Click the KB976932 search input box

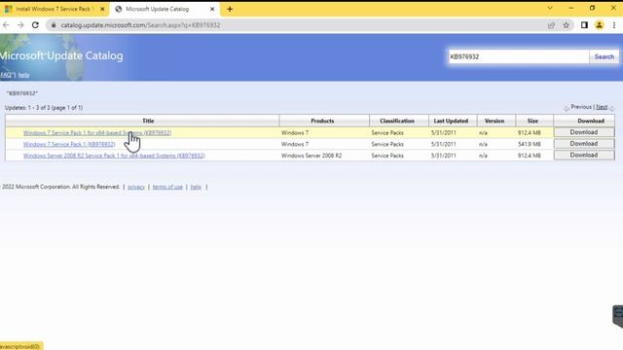pyautogui.click(x=519, y=56)
